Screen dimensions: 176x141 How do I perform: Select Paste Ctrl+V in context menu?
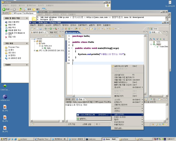(x=127, y=96)
